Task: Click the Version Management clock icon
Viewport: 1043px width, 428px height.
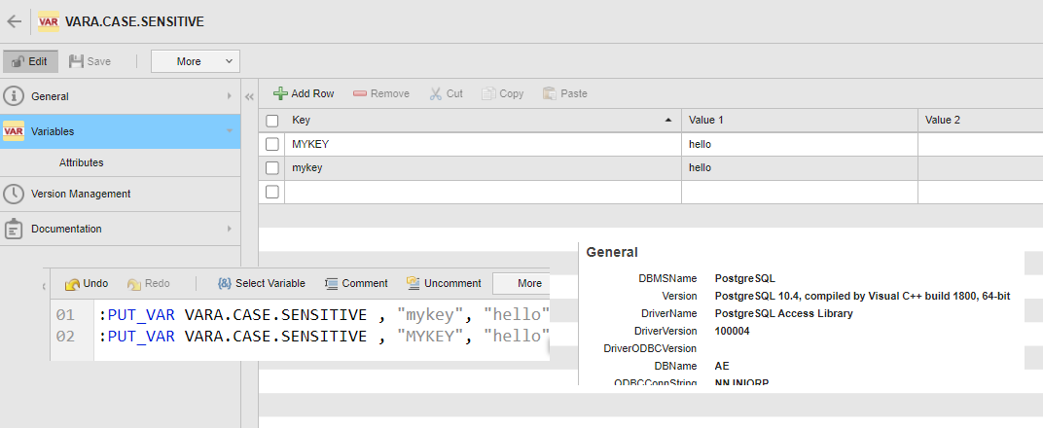Action: coord(14,195)
